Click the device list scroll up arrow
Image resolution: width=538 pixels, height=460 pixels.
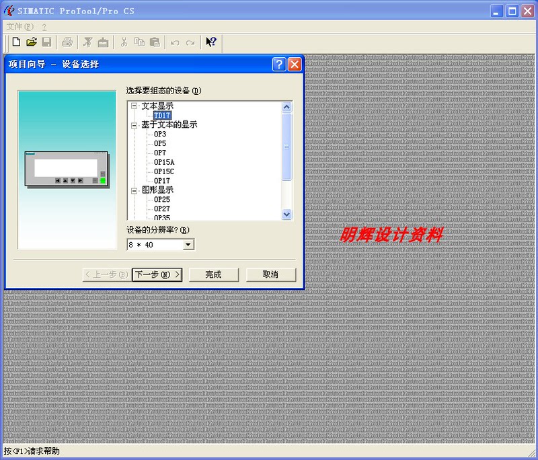287,107
